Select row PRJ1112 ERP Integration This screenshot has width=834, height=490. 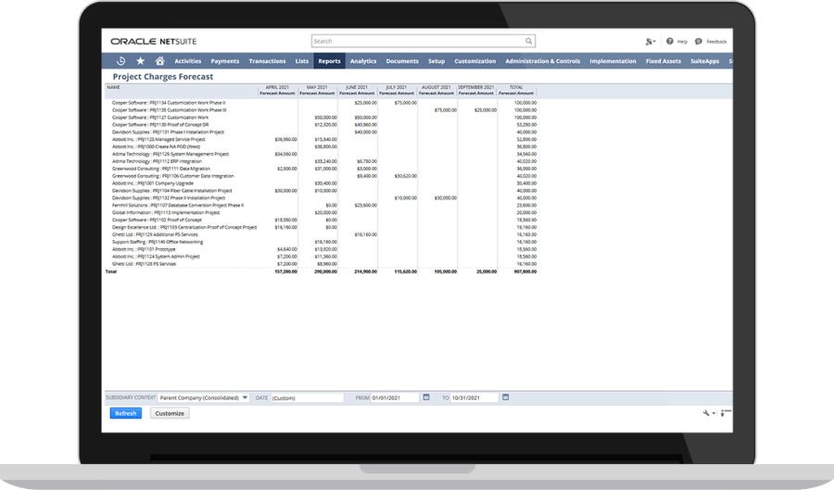(x=322, y=161)
